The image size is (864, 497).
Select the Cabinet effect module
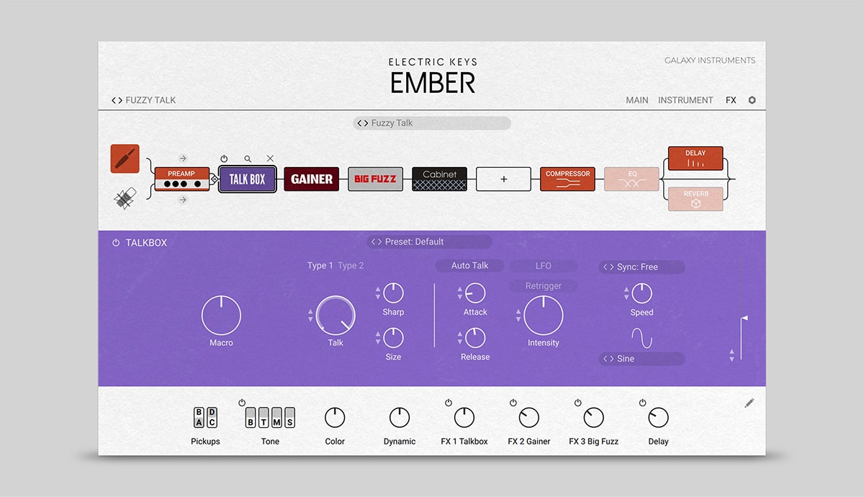pos(439,179)
